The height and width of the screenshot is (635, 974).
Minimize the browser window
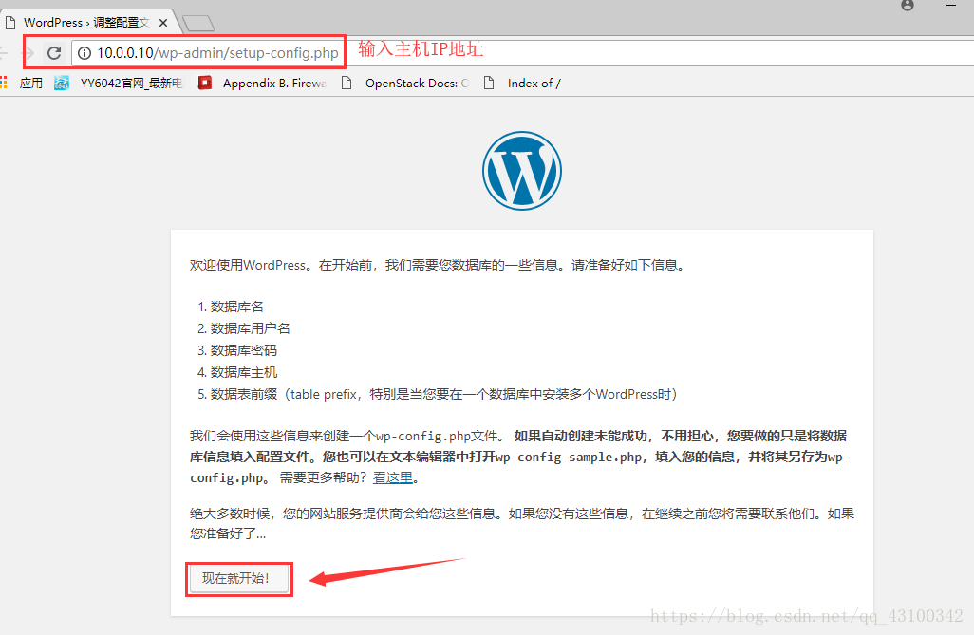[951, 5]
